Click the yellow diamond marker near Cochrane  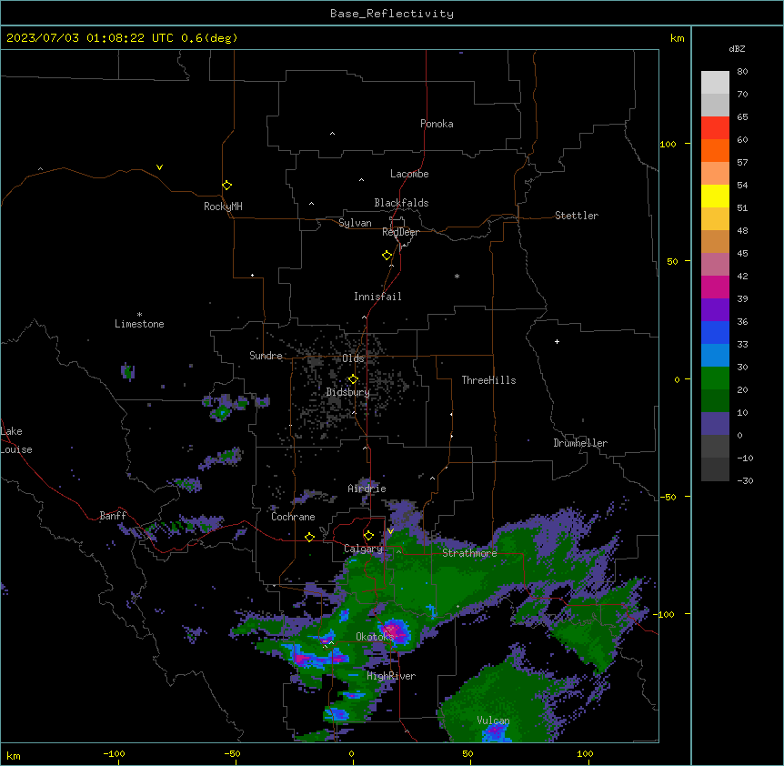(x=309, y=537)
